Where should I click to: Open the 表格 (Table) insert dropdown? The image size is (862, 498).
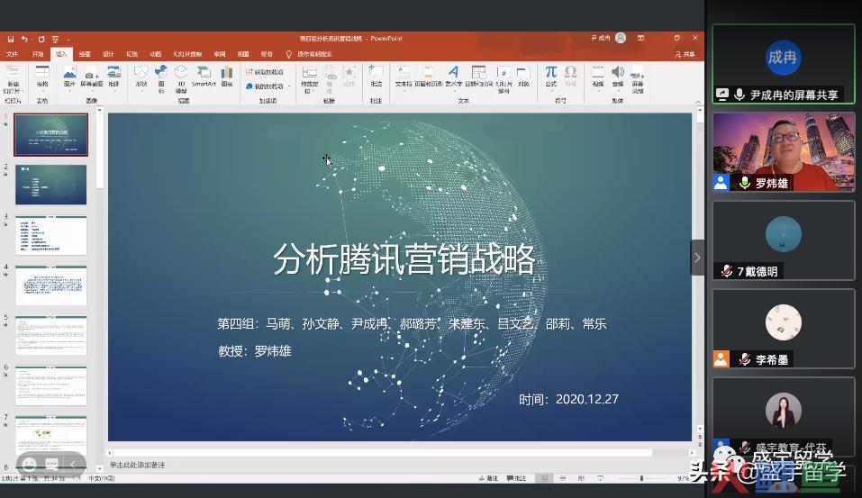point(42,77)
